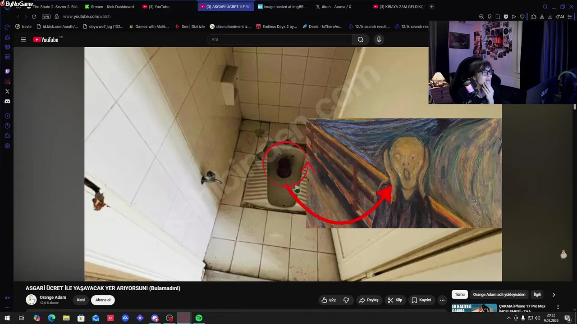Open the YouTube guide hamburger menu
Screen dimensions: 577x324
23,40
